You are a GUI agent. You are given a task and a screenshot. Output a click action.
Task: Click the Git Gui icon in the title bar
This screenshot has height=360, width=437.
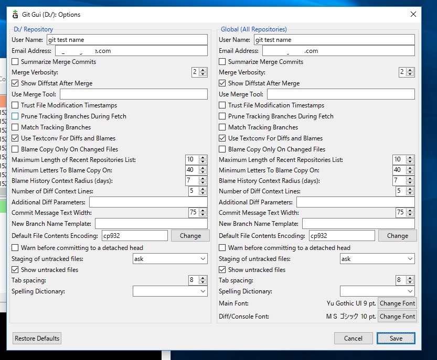tap(15, 14)
